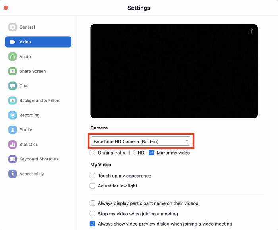The image size is (278, 230).
Task: Enable Touch up my appearance
Action: click(93, 176)
